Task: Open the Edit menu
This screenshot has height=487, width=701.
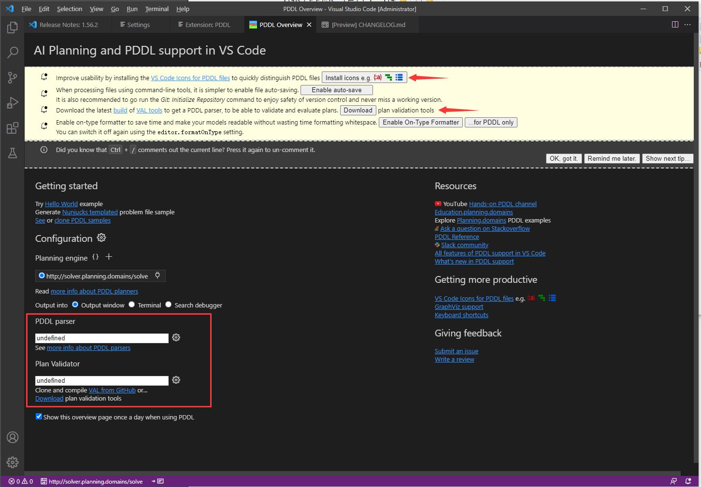Action: (44, 9)
